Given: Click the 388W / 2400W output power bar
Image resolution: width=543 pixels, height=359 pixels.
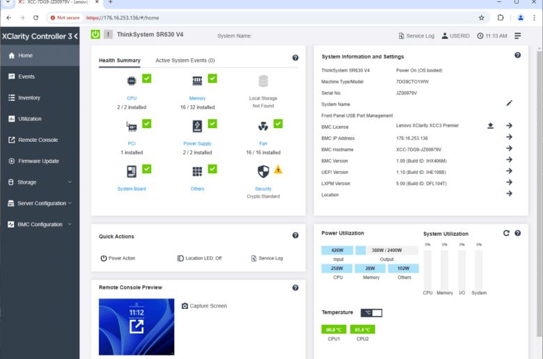Looking at the screenshot, I should pyautogui.click(x=386, y=250).
